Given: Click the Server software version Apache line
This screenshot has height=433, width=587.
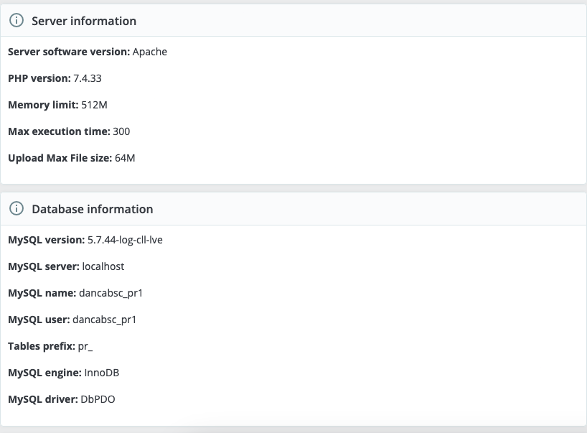Looking at the screenshot, I should (88, 52).
